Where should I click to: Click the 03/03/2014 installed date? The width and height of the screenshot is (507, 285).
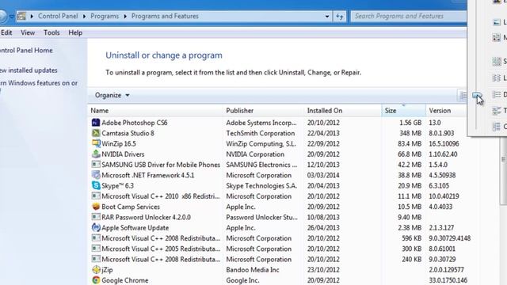coord(323,175)
